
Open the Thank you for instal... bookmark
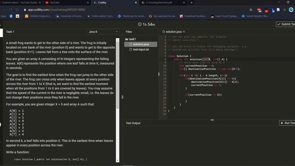coord(132,16)
